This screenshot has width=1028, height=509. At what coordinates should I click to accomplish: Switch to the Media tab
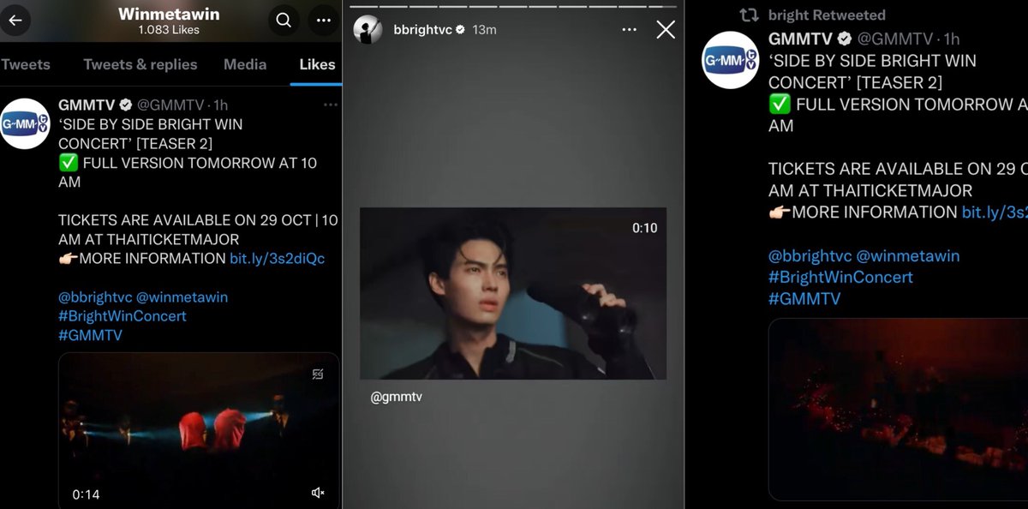coord(245,64)
